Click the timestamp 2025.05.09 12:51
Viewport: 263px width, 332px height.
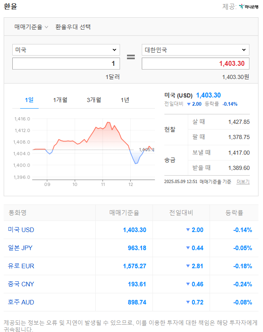[x=181, y=182]
